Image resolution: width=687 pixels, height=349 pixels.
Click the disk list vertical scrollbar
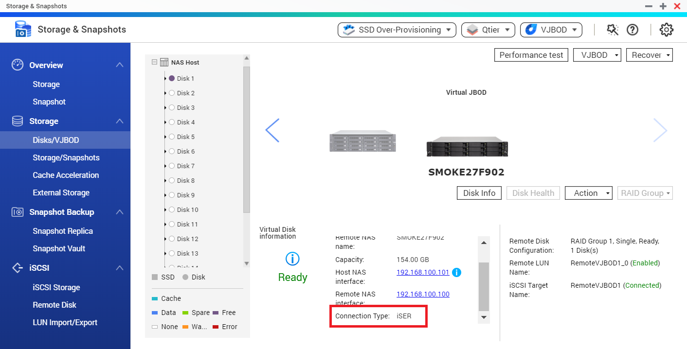tap(246, 141)
